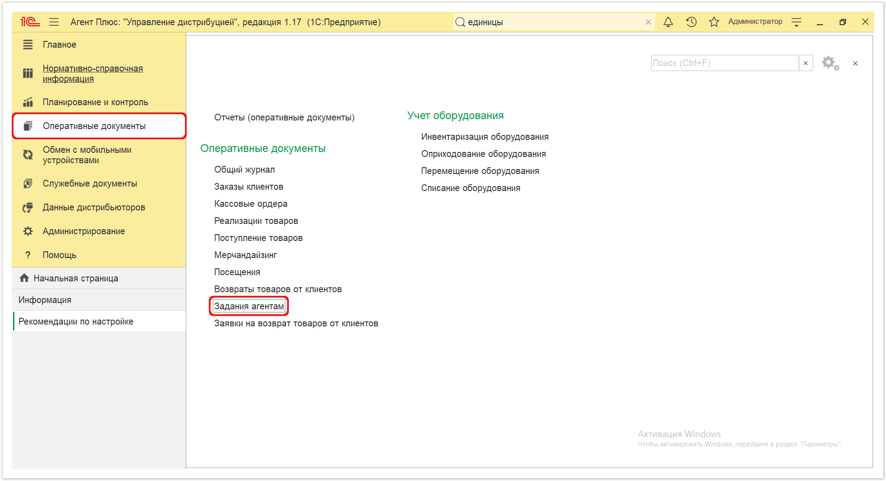Open the history clock icon
Screen dimensions: 886x481
691,22
